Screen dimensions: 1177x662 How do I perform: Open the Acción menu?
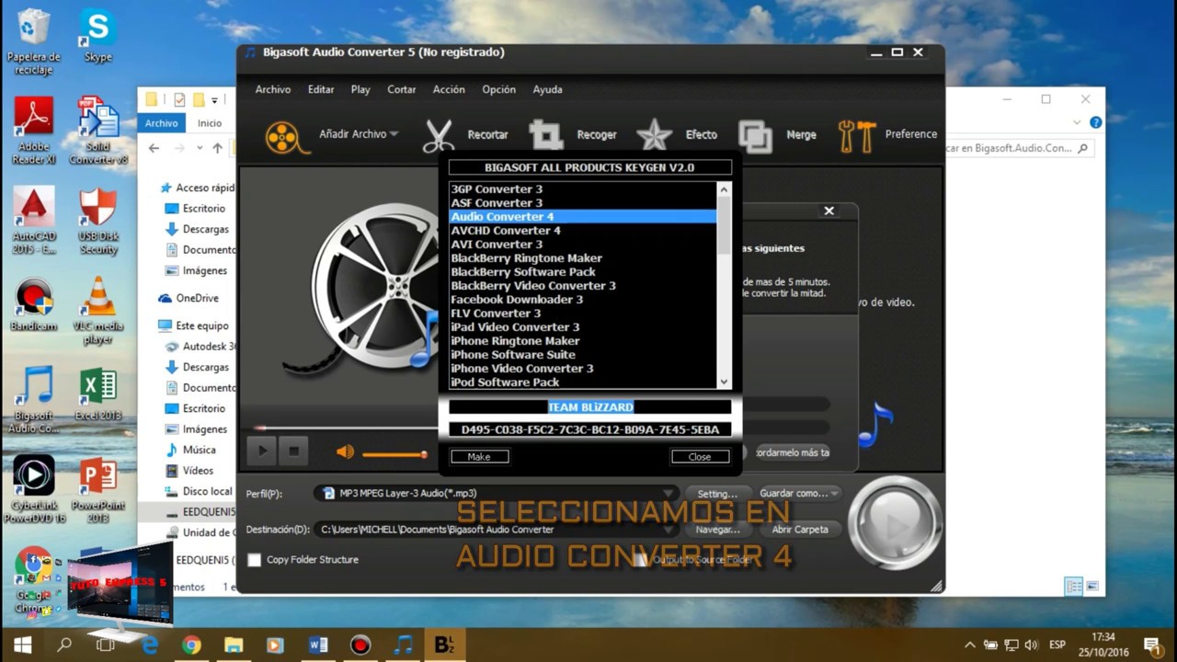coord(449,89)
